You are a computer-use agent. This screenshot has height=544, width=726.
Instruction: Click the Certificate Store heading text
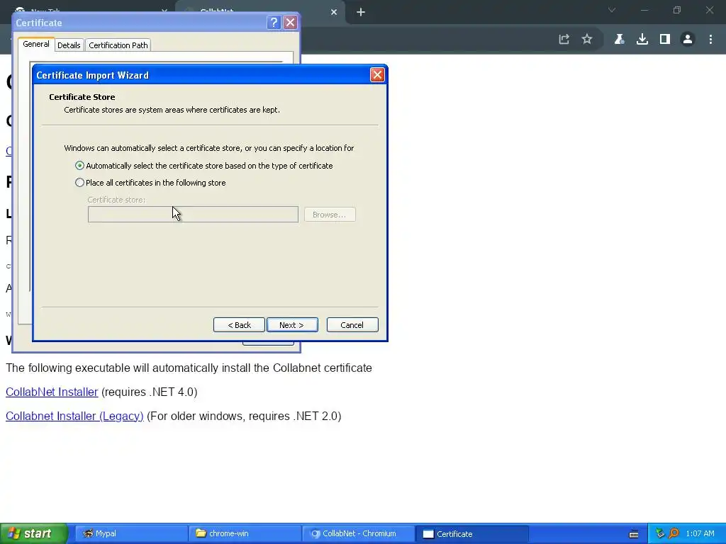(x=82, y=97)
